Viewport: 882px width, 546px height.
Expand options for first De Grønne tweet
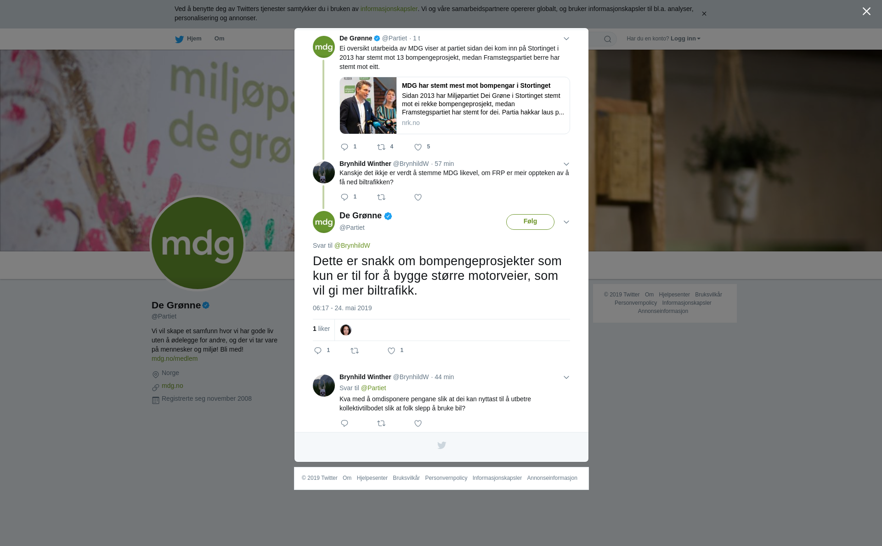566,39
